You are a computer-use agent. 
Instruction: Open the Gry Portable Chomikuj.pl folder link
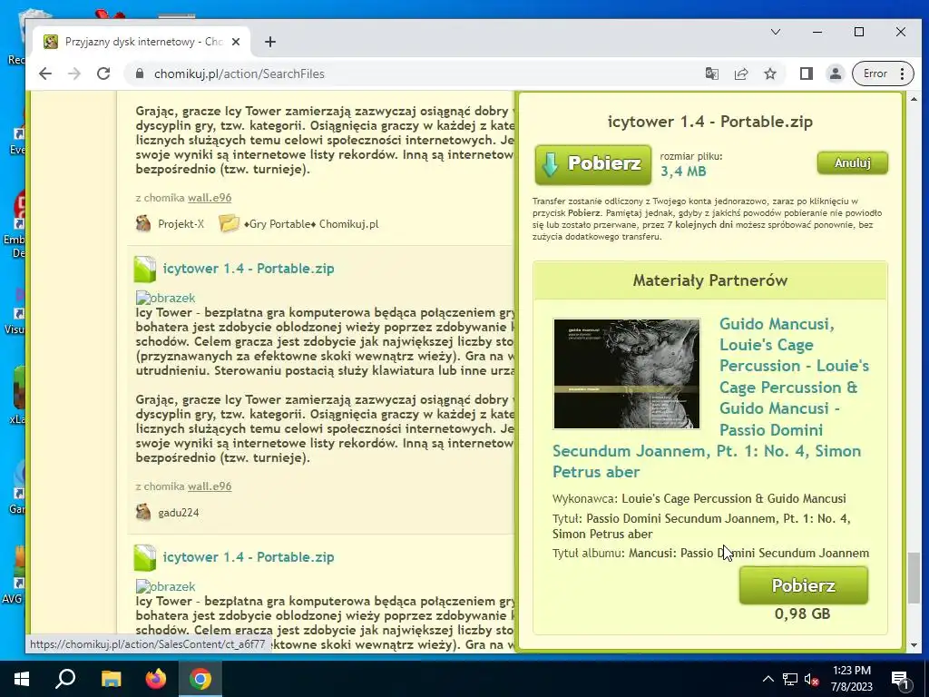click(x=311, y=224)
